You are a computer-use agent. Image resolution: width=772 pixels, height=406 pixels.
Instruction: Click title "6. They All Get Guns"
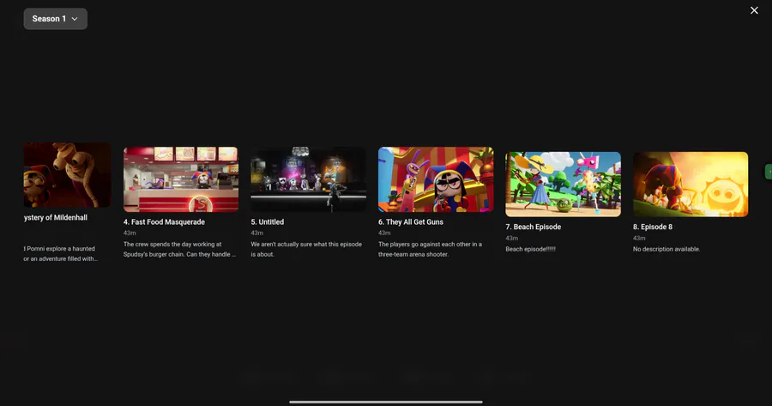pos(411,222)
